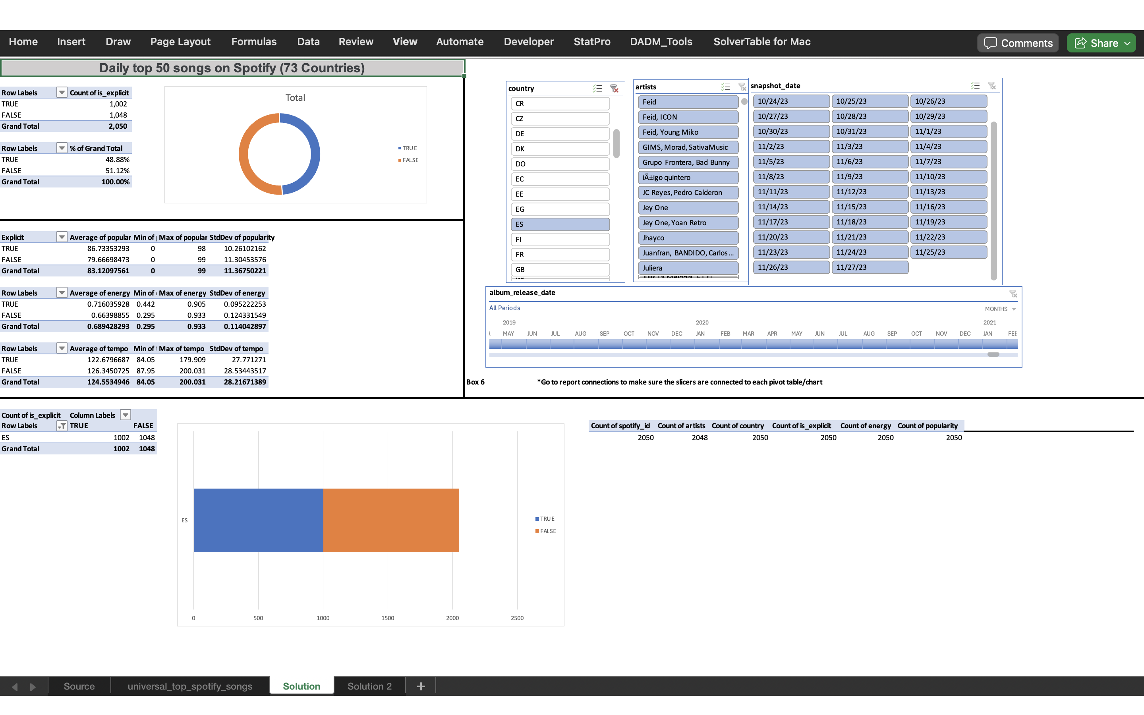Open Row Labels filter for Count of is_explicit
Screen dimensions: 1144x715
click(62, 92)
